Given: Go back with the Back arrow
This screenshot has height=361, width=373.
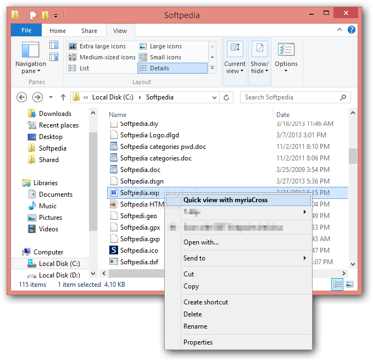Looking at the screenshot, I should click(x=21, y=97).
